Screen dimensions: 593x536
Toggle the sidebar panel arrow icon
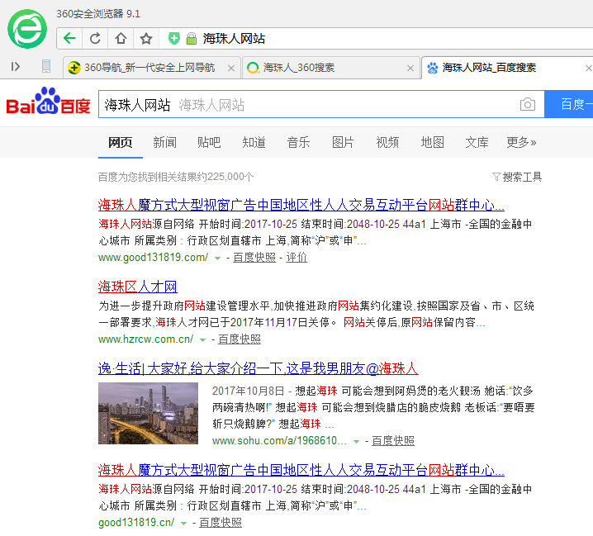click(x=15, y=67)
